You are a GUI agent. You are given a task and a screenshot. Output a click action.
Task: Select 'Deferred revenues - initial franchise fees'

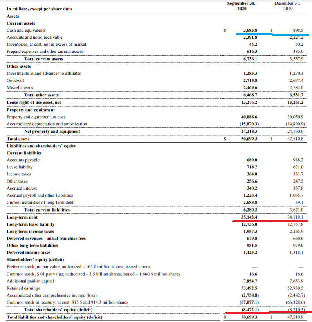point(46,239)
